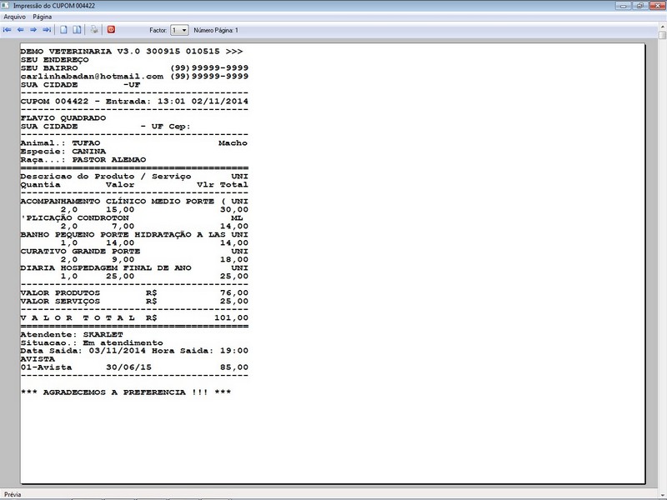Click DIARIA HOSPEDAGEM FINAL DE ANO item

pyautogui.click(x=134, y=267)
